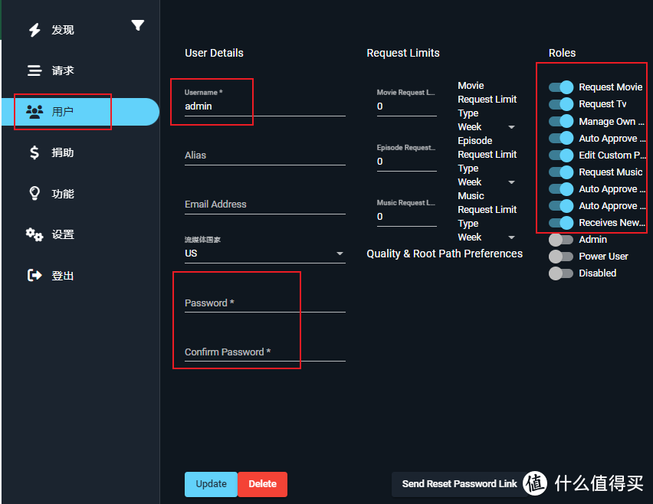
Task: Click the filter funnel icon
Action: pyautogui.click(x=137, y=25)
